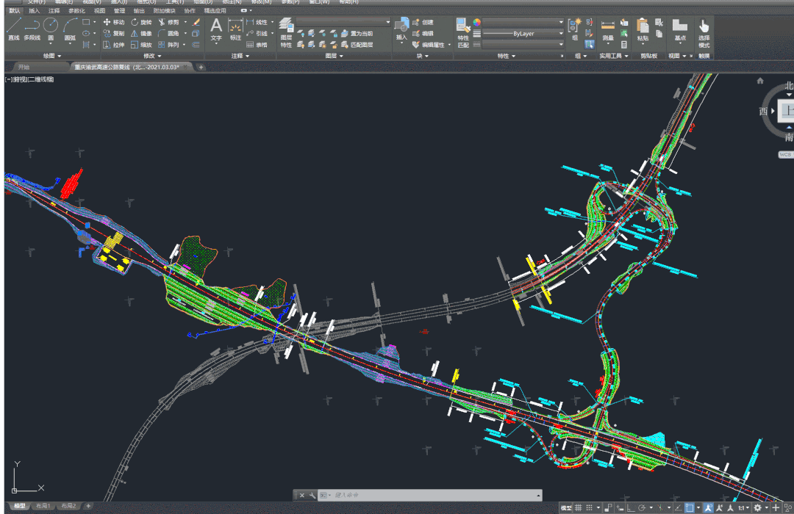This screenshot has width=794, height=514.
Task: Open the annotation scale 1:1 dropdown
Action: pos(743,507)
